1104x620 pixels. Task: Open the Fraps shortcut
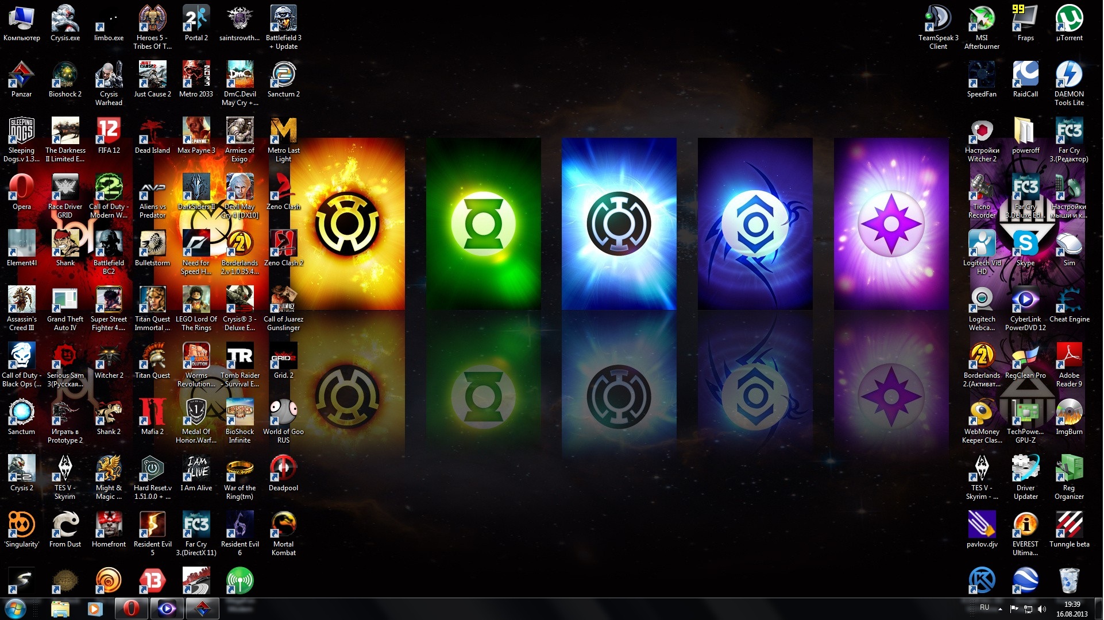(1025, 24)
